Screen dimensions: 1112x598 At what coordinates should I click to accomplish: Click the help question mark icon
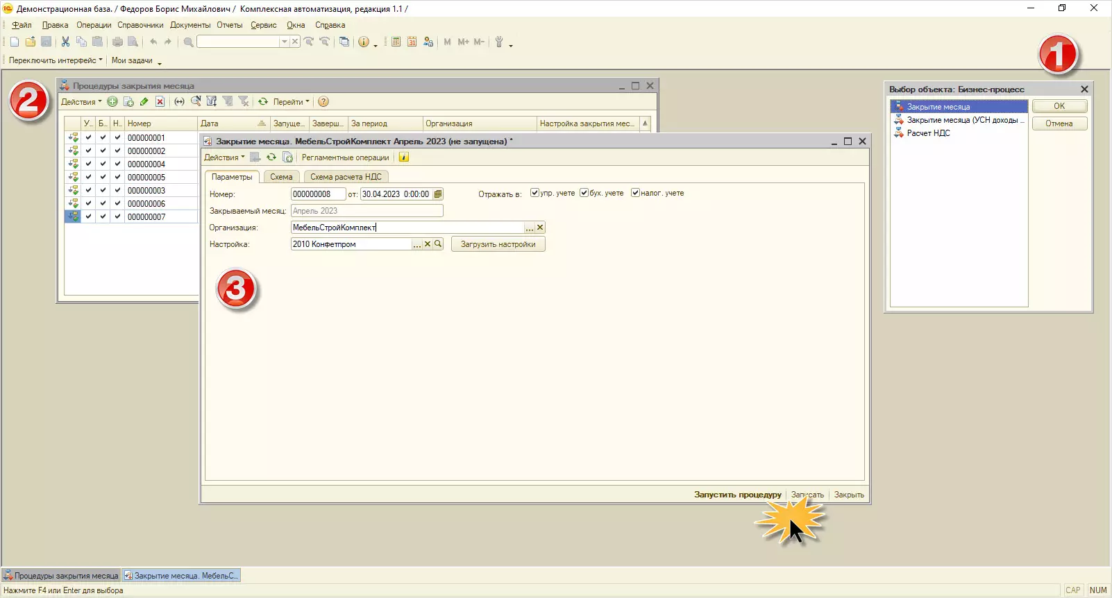[323, 102]
